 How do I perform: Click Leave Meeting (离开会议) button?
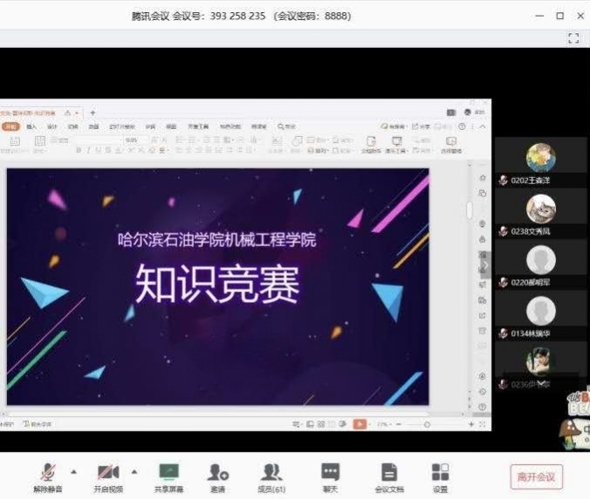(536, 477)
